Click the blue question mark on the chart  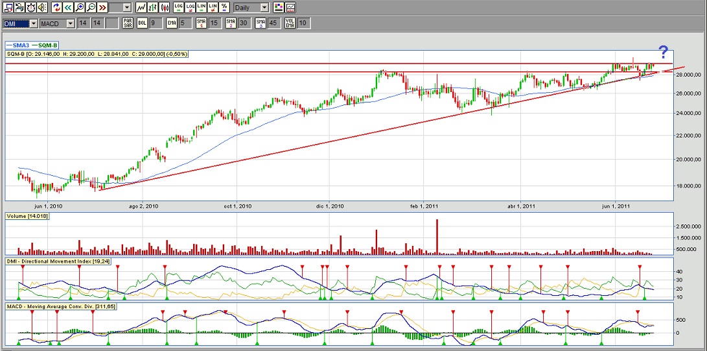663,53
